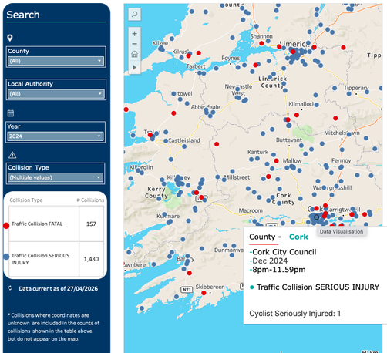
Task: Click the Macroom town label on map
Action: tap(251, 210)
